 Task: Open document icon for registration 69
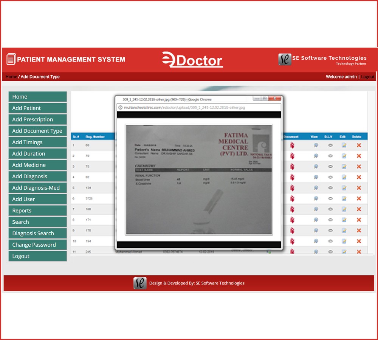[x=292, y=145]
